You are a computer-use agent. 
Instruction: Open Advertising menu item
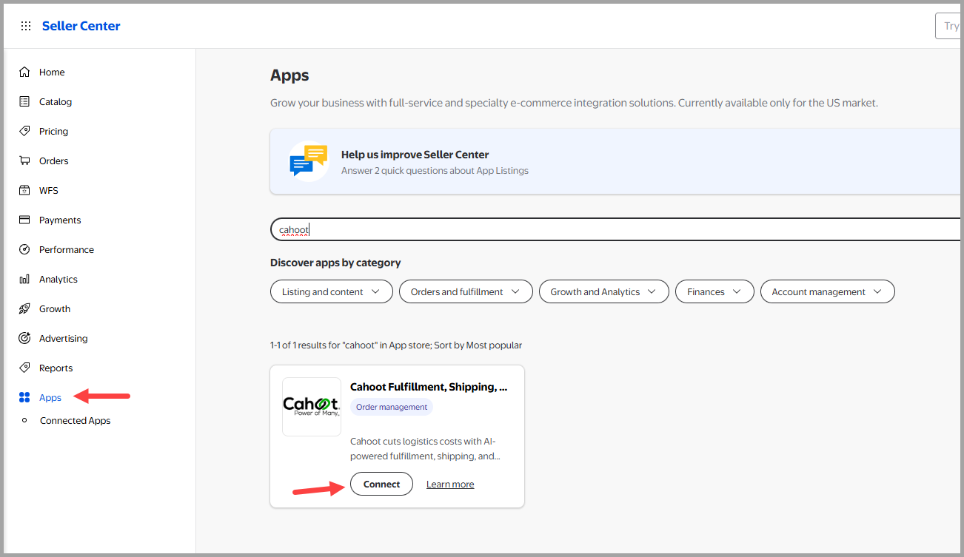tap(63, 338)
